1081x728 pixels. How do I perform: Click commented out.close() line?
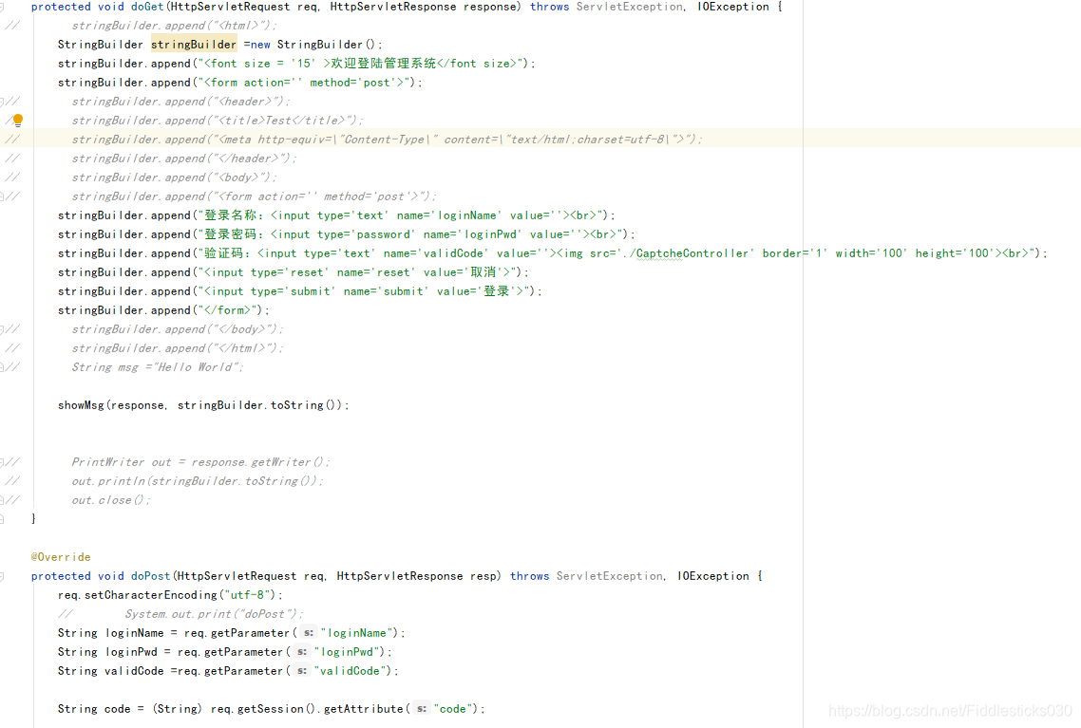tap(110, 500)
